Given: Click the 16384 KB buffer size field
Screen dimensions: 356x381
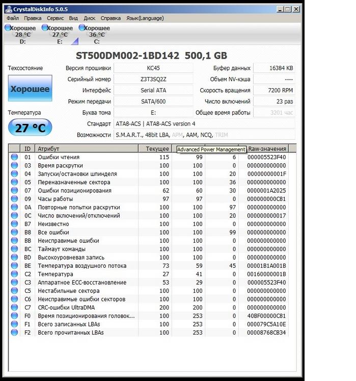Looking at the screenshot, I should 274,68.
